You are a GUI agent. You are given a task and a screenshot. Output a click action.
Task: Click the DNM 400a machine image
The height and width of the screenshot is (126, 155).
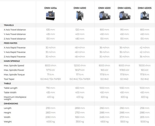[50, 16]
